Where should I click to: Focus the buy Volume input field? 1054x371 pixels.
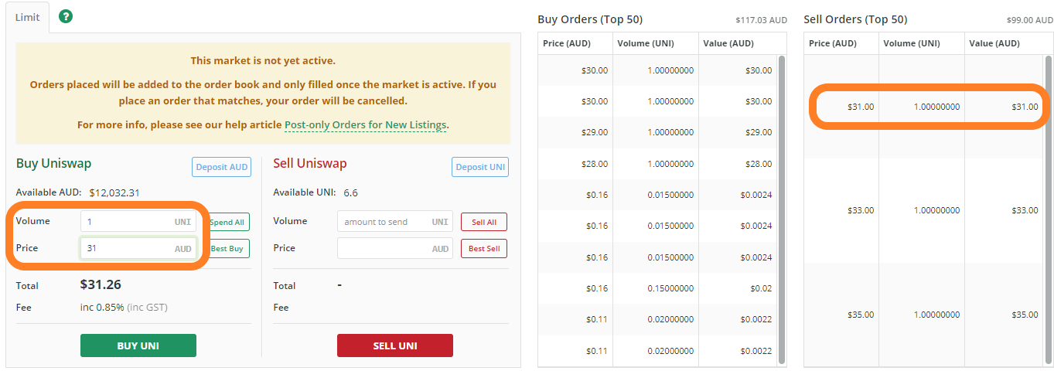click(x=138, y=221)
